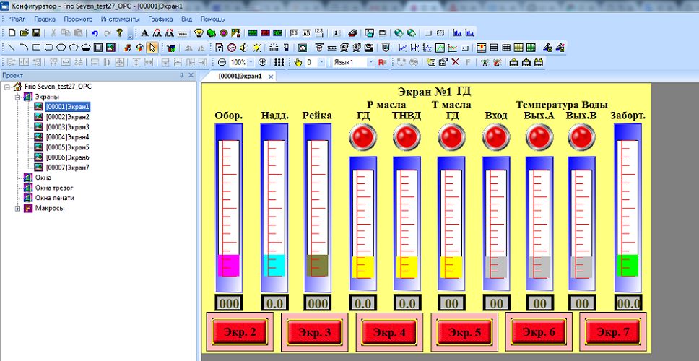This screenshot has width=699, height=361.
Task: Choose the ellipse drawing tool
Action: click(x=61, y=48)
